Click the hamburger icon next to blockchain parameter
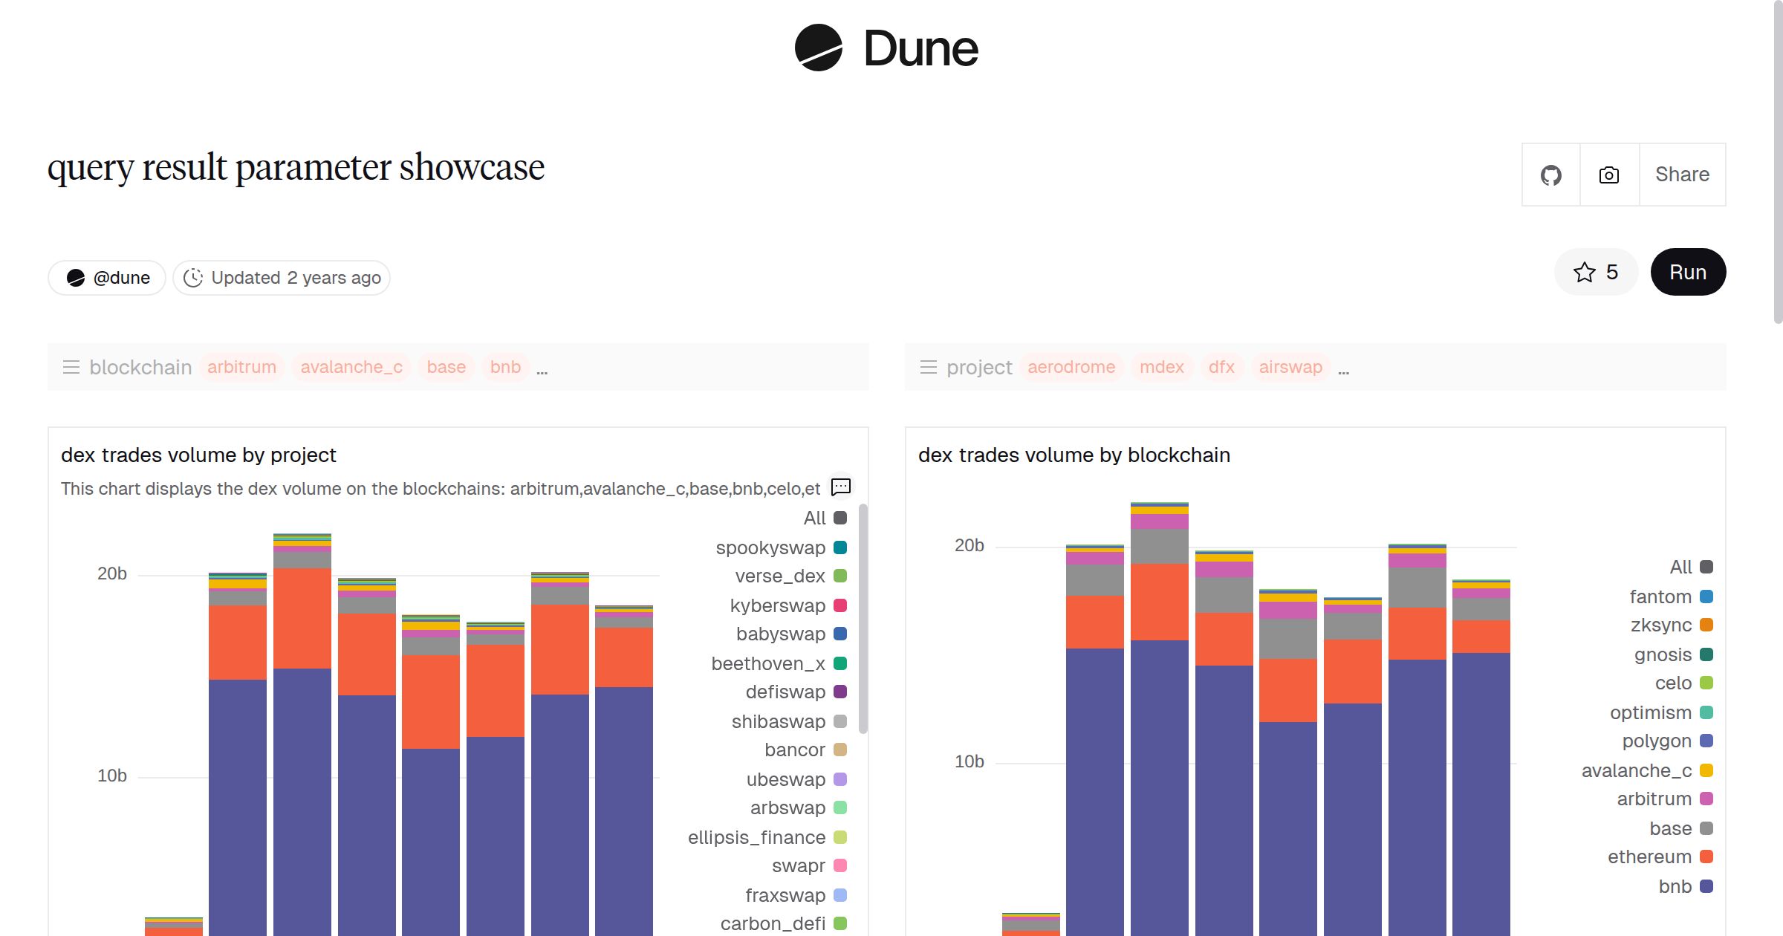Image resolution: width=1783 pixels, height=936 pixels. pos(71,366)
